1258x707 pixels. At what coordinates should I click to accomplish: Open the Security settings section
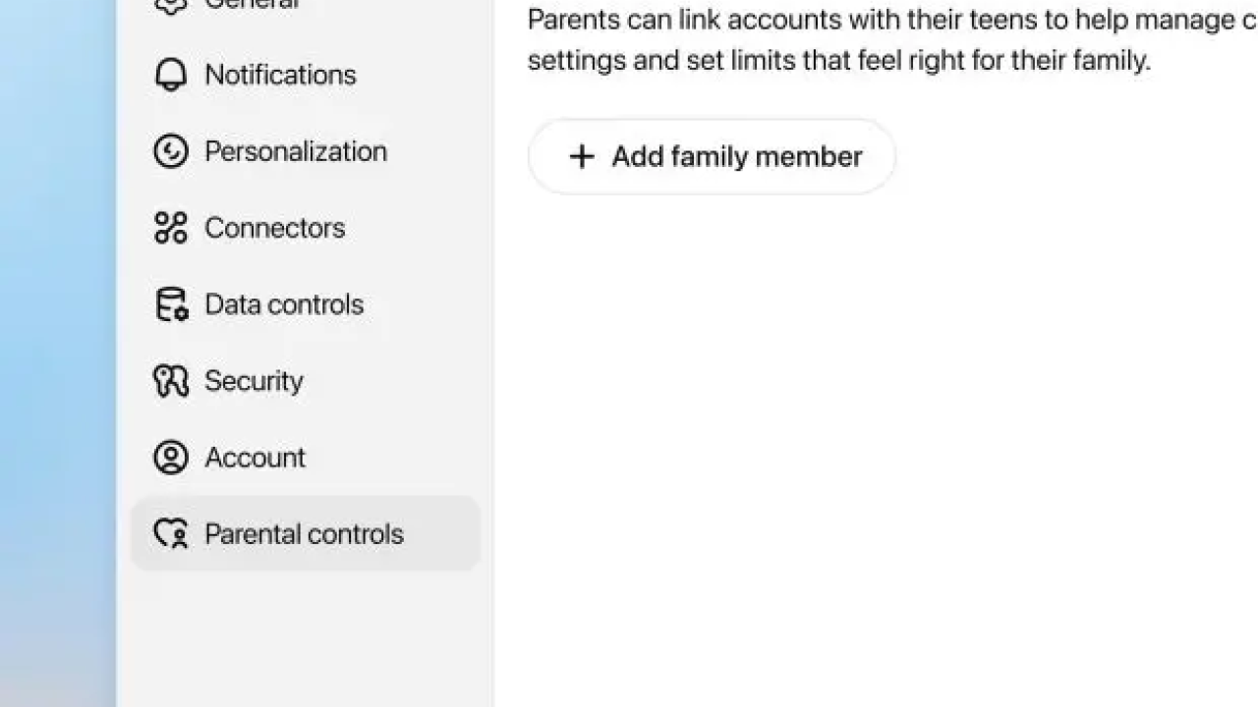click(254, 381)
